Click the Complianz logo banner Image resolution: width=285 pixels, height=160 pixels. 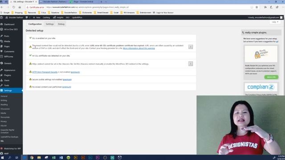coord(261,87)
